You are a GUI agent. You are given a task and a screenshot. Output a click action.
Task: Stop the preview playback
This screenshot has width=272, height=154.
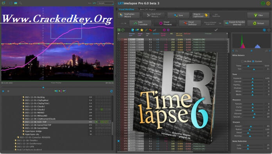pos(8,91)
